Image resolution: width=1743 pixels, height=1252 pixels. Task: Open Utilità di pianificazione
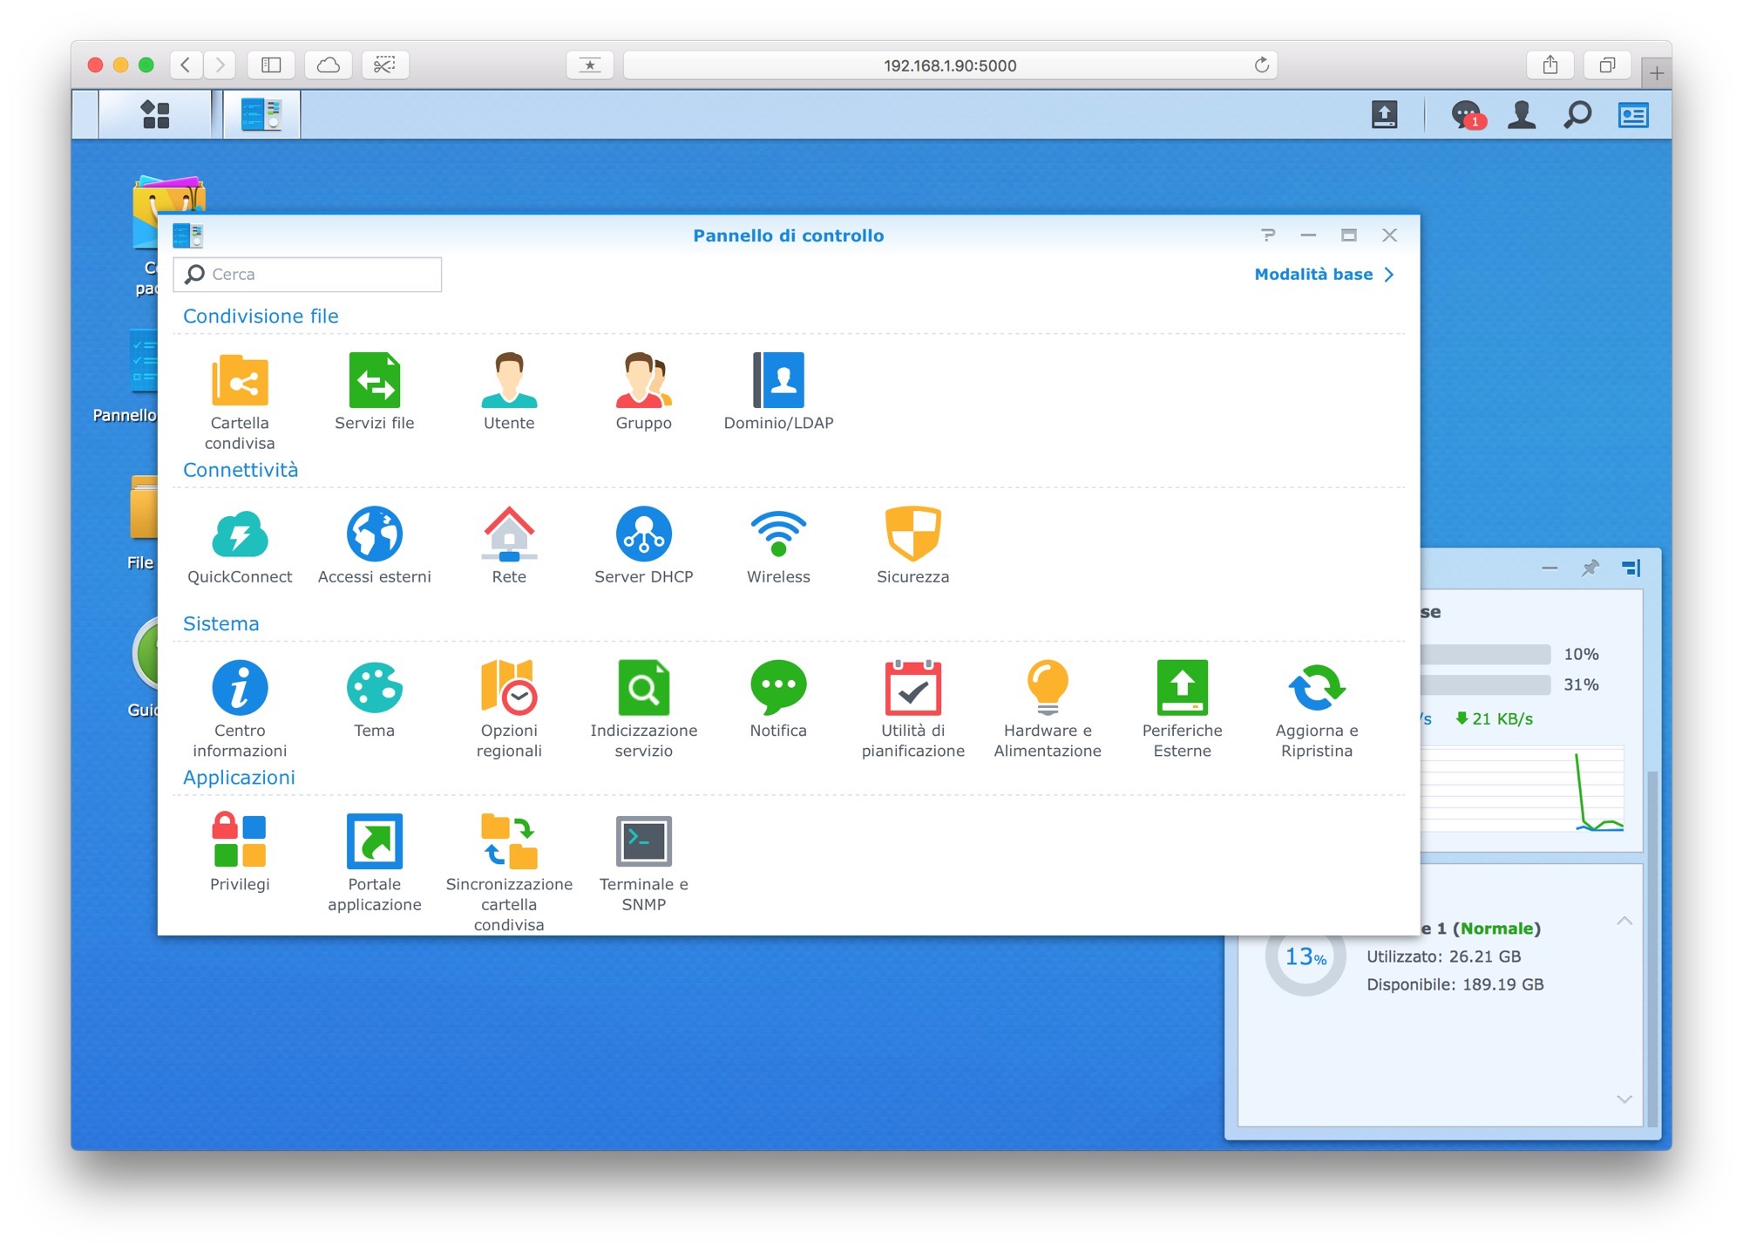point(912,709)
